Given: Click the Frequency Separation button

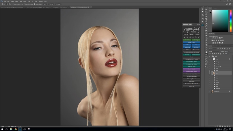Looking at the screenshot, I should click(x=191, y=74).
